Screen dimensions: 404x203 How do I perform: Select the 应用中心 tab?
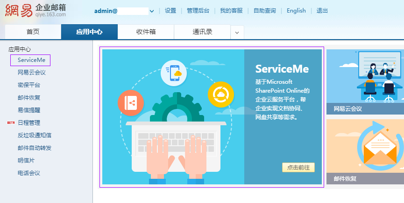89,32
